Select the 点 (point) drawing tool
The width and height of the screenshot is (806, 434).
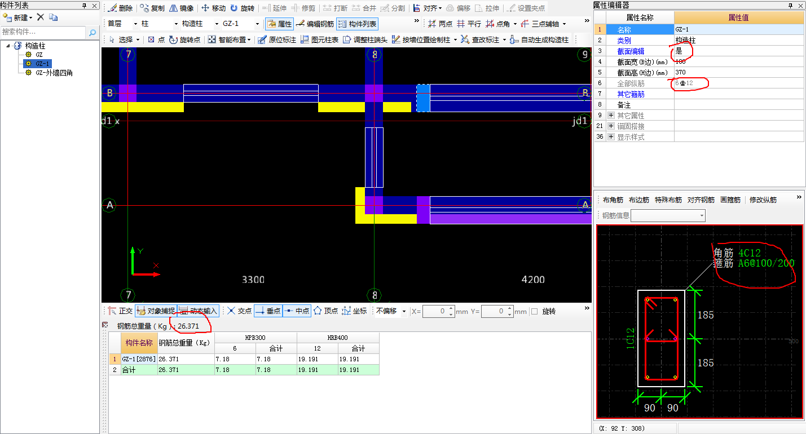(x=156, y=39)
